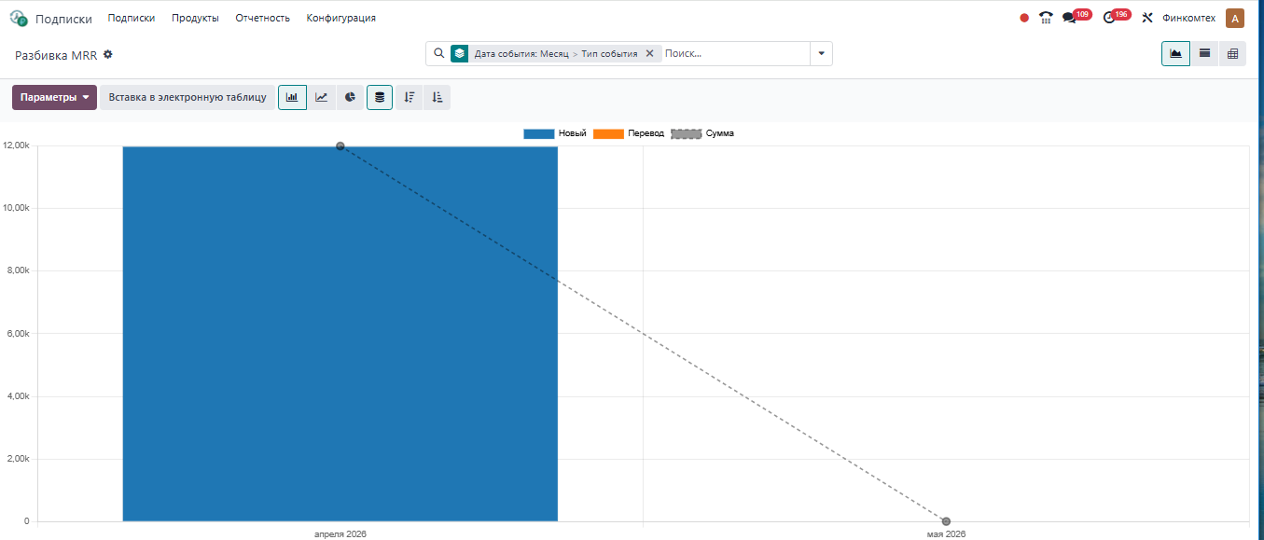Click the апреля 2026 axis label
The image size is (1264, 540).
(x=340, y=533)
